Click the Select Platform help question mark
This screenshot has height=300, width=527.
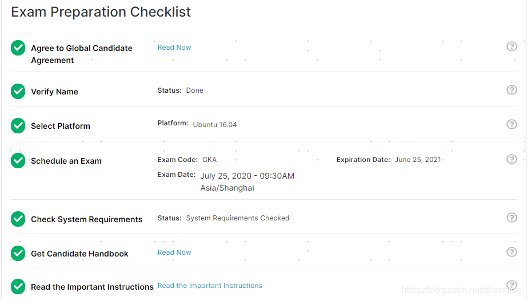tap(512, 124)
